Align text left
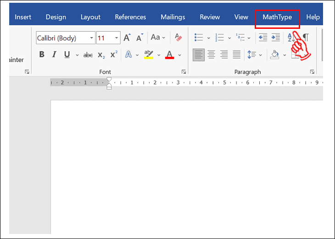 tap(199, 55)
